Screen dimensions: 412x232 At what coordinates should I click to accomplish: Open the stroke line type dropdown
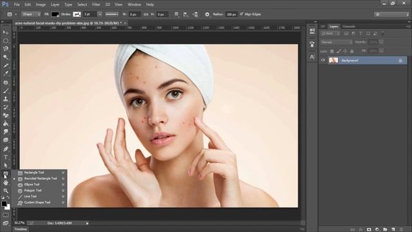(111, 14)
